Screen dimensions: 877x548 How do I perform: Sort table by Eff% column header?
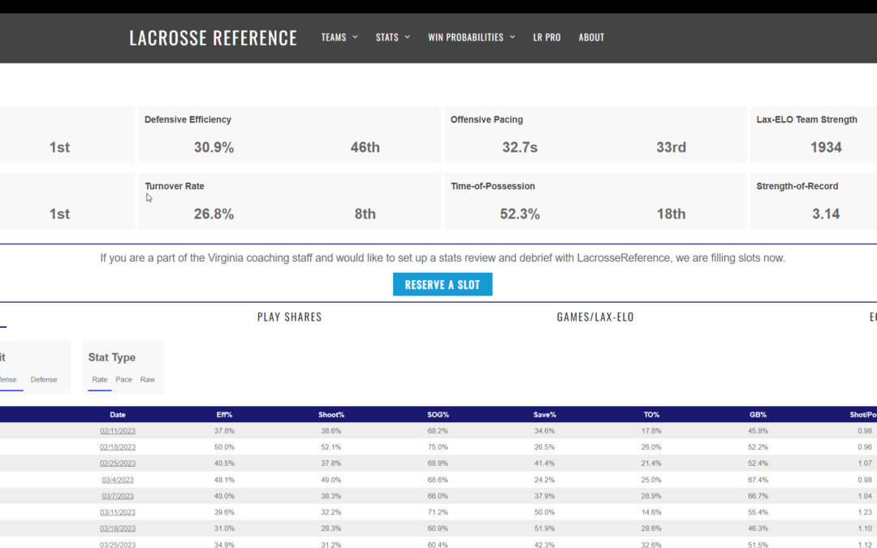point(224,415)
